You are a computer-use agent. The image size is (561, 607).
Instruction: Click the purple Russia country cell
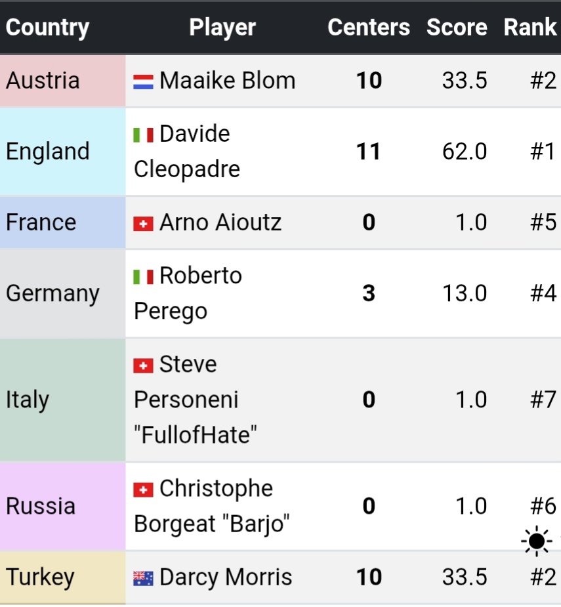pyautogui.click(x=63, y=507)
